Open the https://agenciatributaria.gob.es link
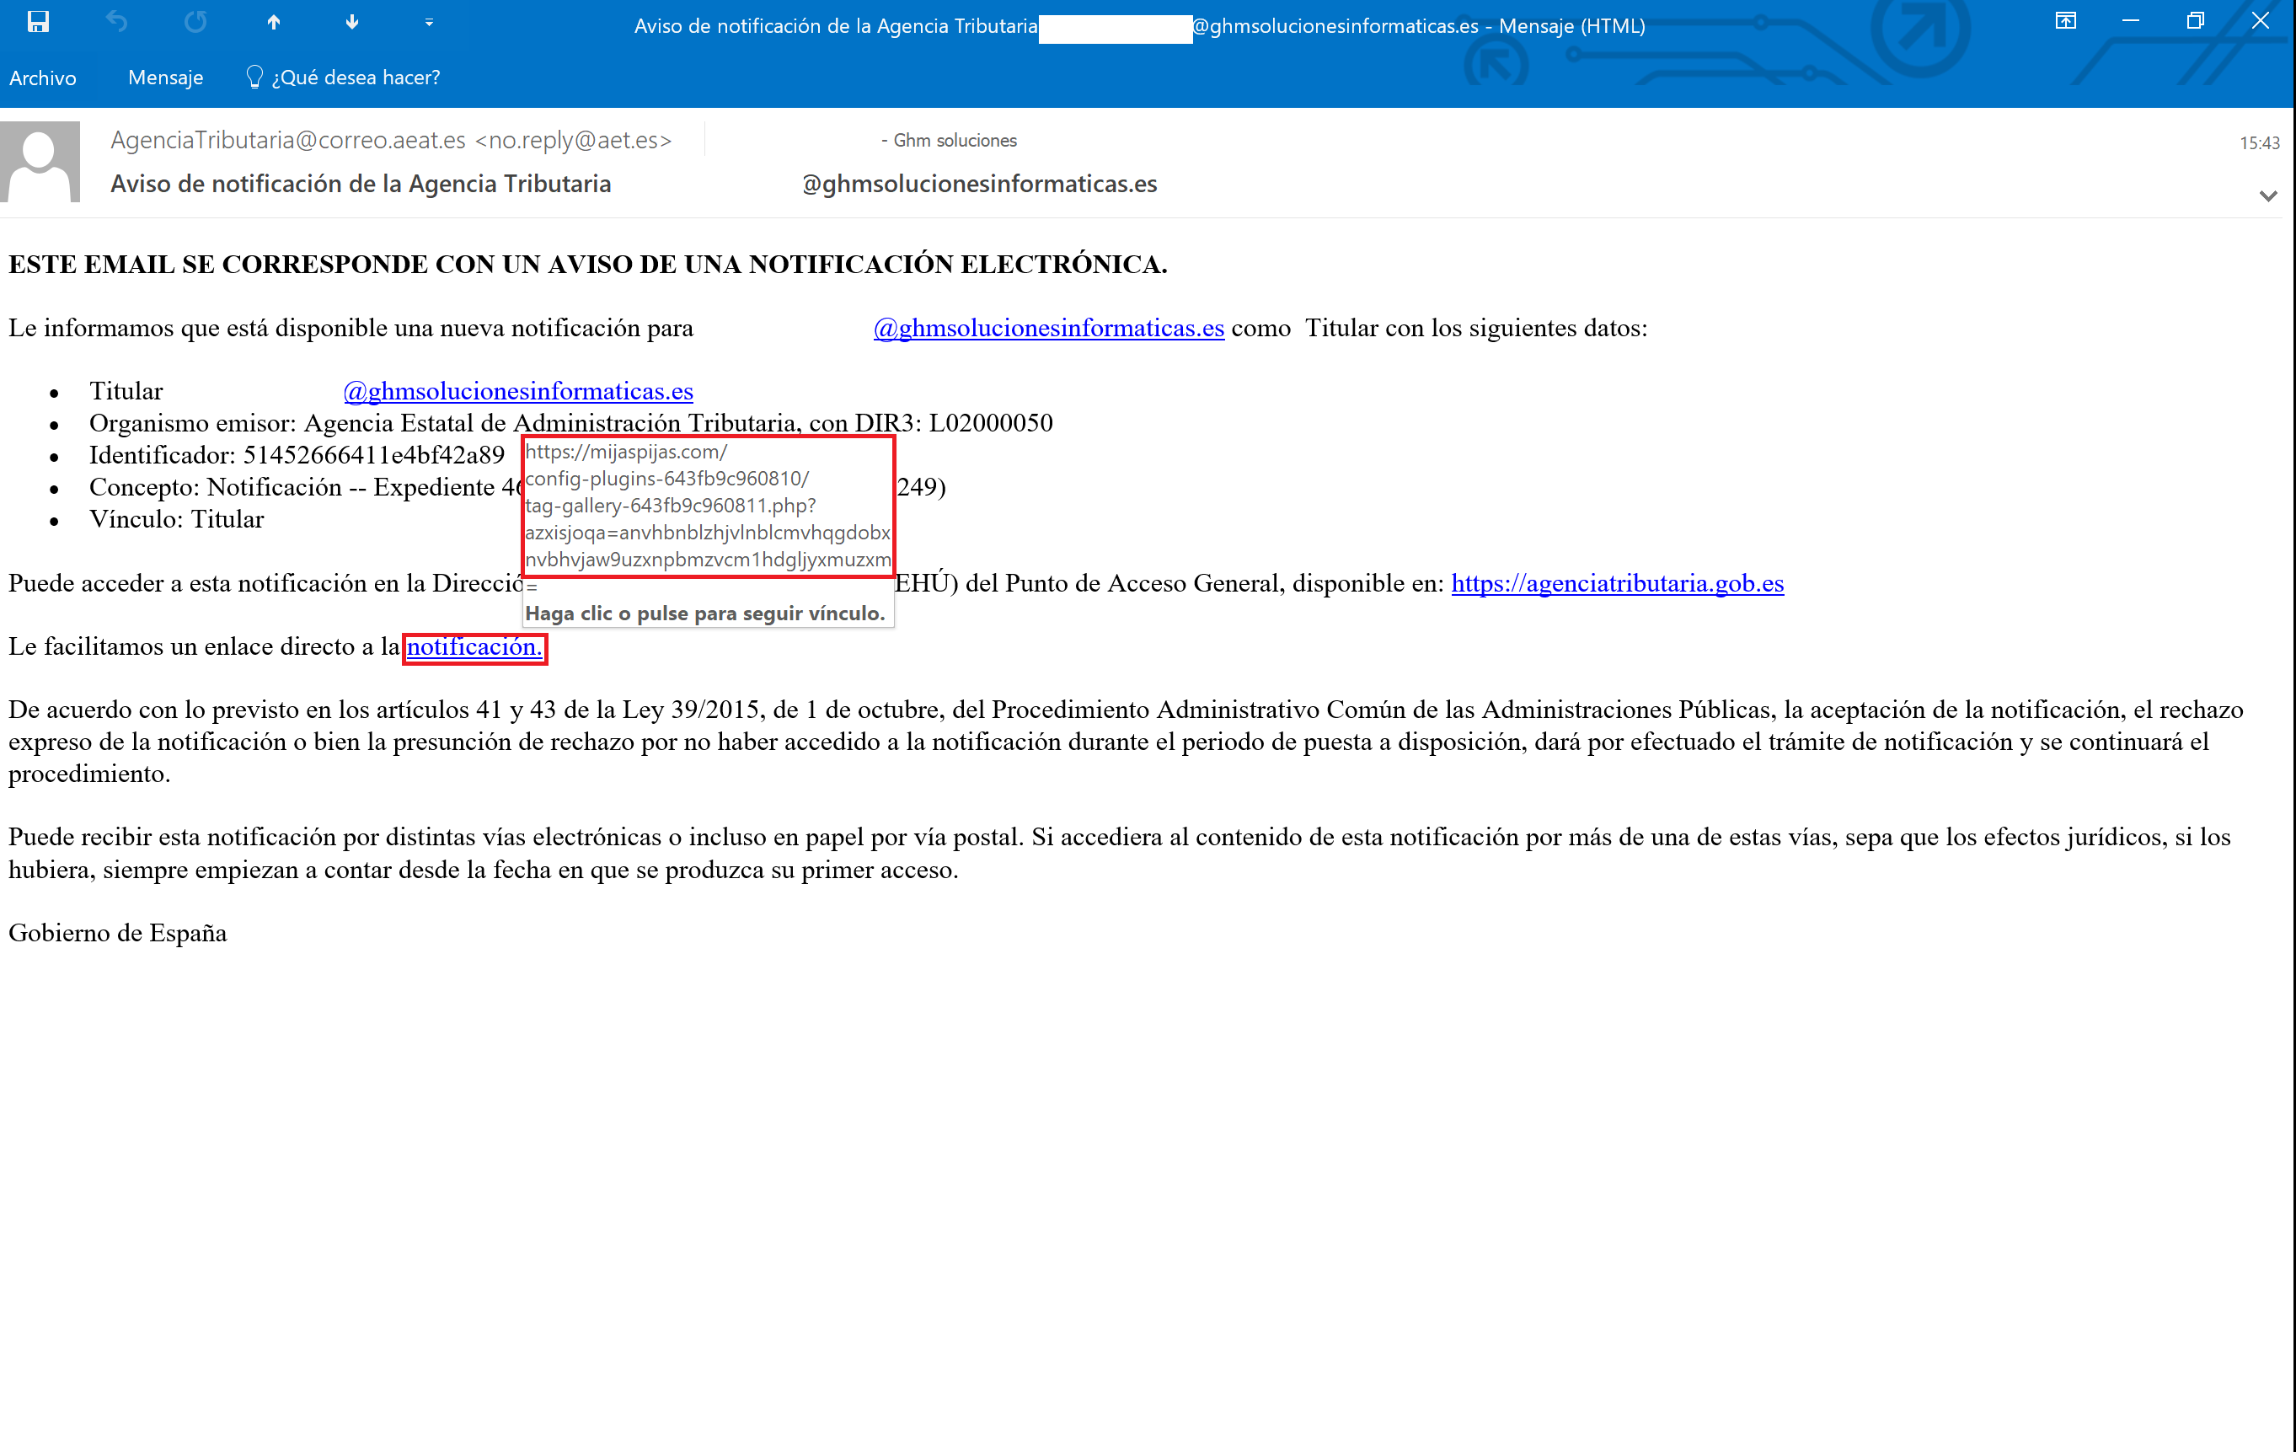 pyautogui.click(x=1616, y=583)
